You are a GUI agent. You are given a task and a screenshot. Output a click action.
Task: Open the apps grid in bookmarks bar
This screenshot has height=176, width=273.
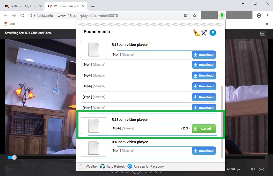tap(6, 24)
